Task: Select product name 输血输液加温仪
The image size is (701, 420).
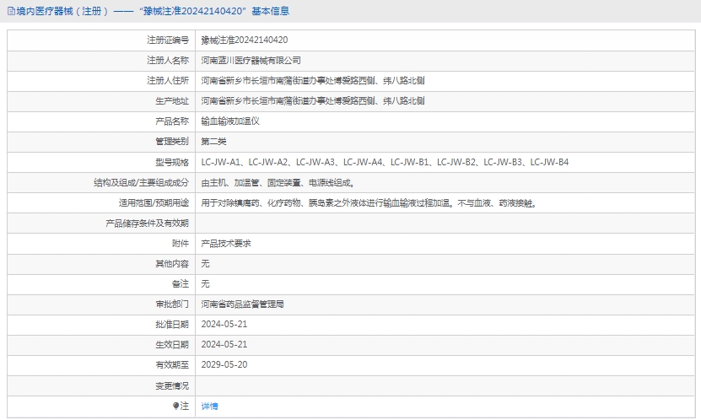Action: click(229, 121)
